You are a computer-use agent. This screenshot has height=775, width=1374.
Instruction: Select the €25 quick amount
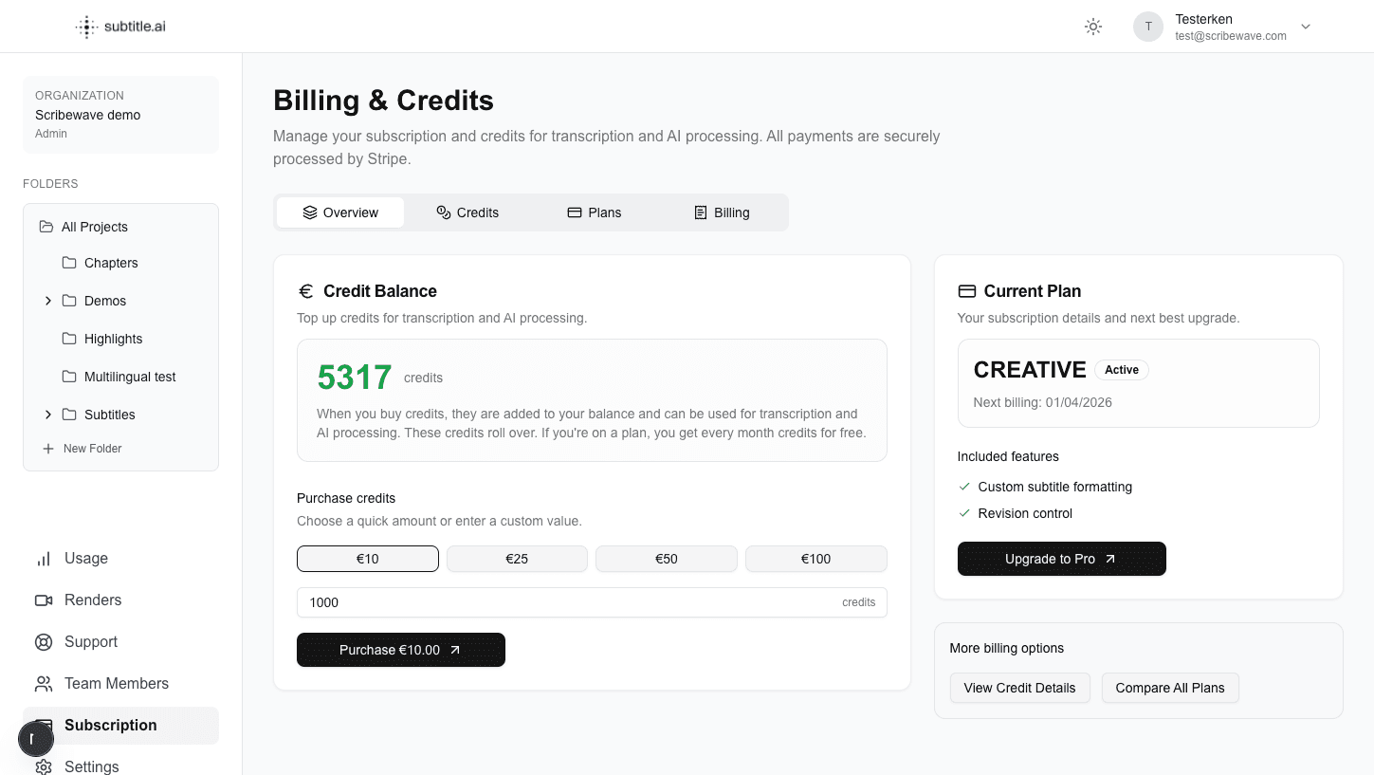[517, 559]
